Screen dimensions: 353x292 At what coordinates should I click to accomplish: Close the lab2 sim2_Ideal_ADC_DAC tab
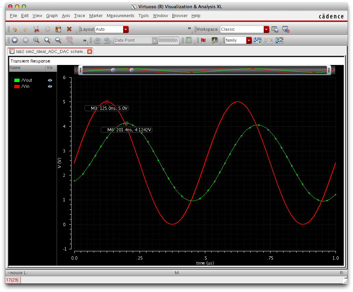coord(90,52)
